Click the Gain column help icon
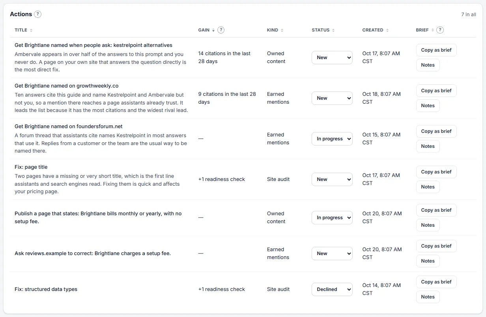The width and height of the screenshot is (486, 317). pos(221,30)
